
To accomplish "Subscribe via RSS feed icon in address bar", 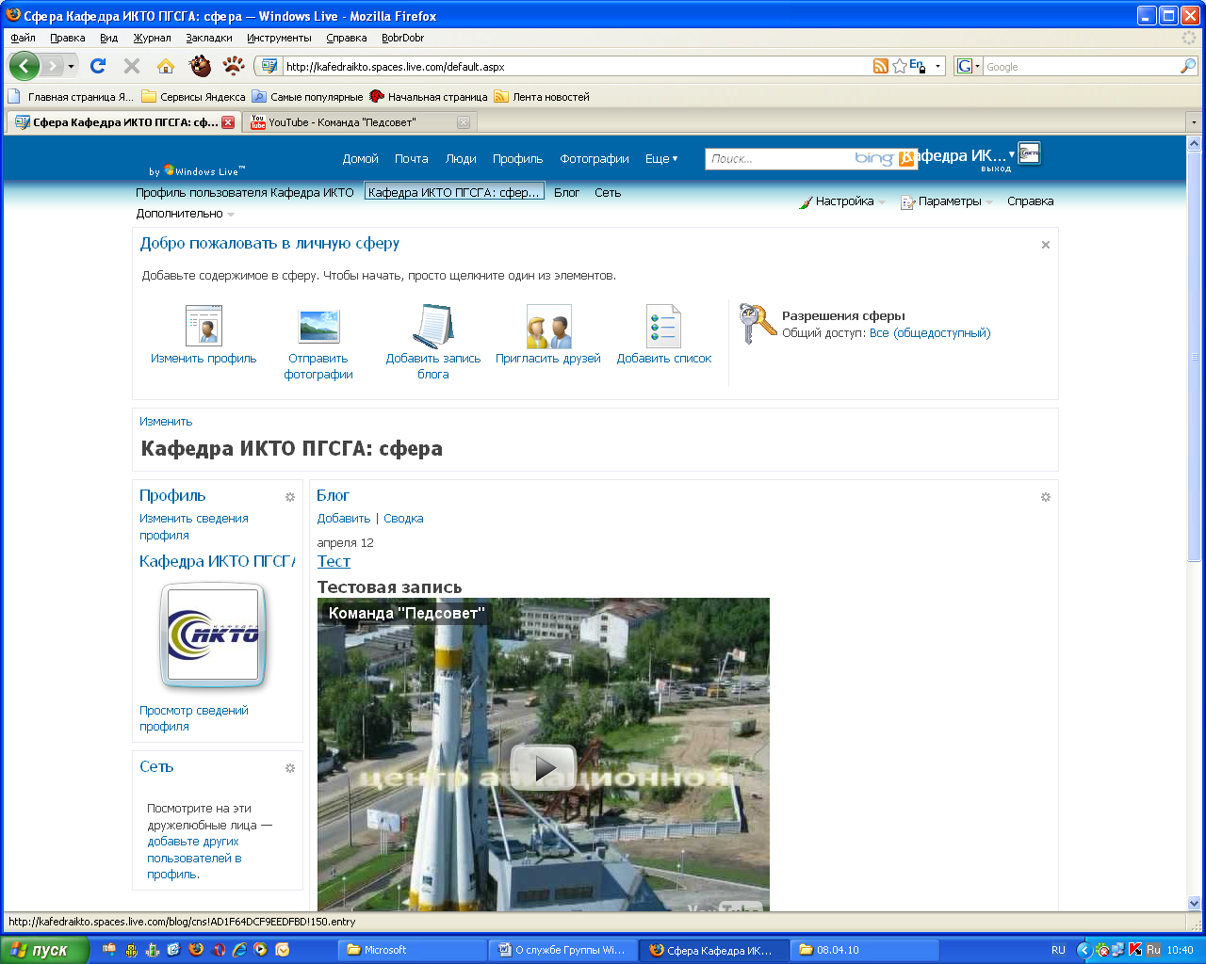I will [x=881, y=66].
